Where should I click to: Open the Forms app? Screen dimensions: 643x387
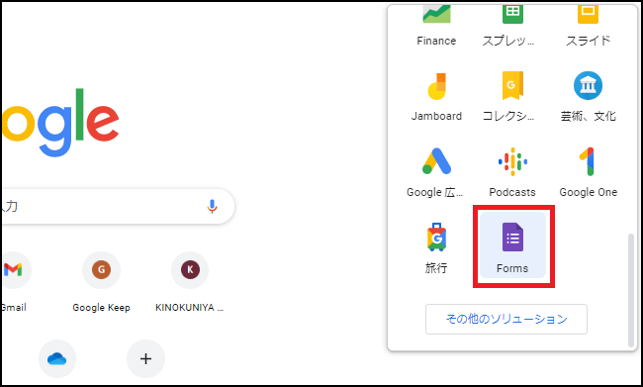(512, 245)
